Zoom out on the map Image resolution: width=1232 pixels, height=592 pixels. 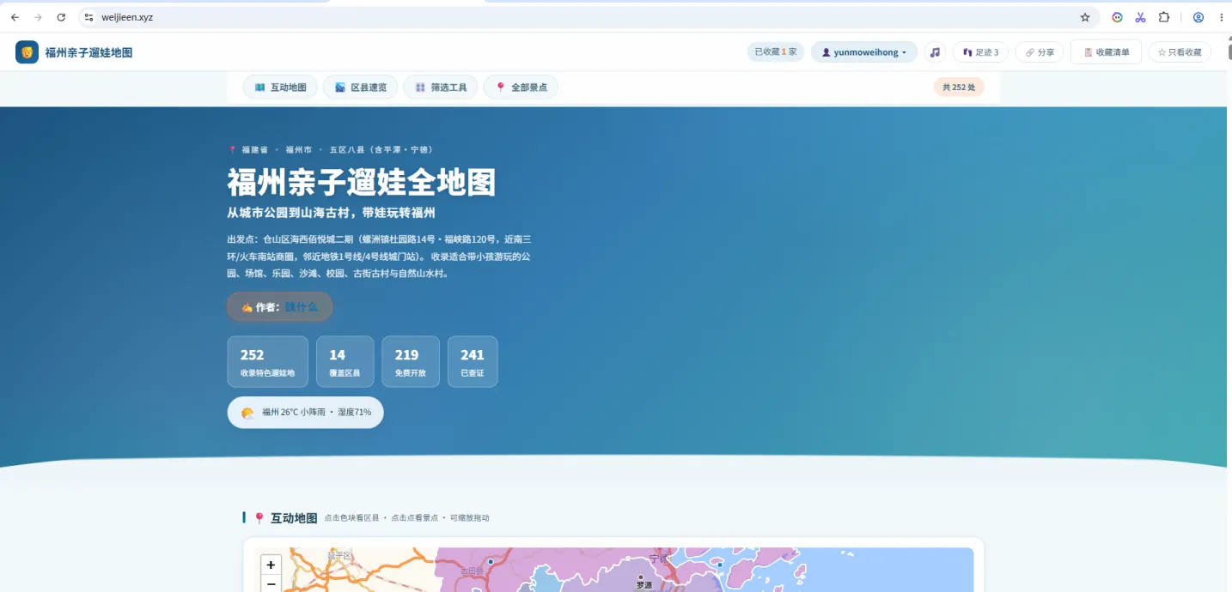pyautogui.click(x=271, y=583)
